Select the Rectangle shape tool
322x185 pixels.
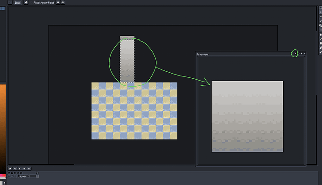[320, 43]
